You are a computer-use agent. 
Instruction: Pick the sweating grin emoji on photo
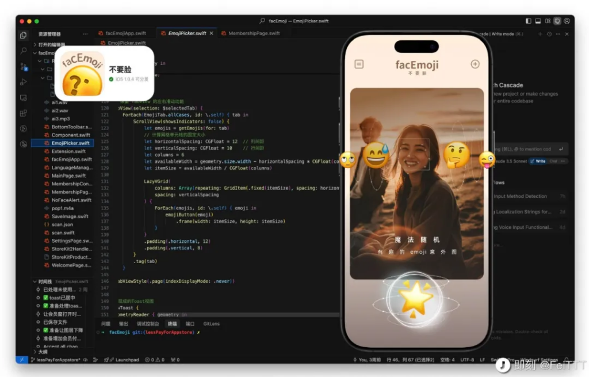pyautogui.click(x=376, y=155)
